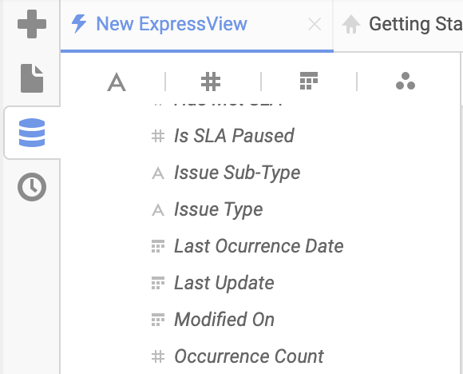This screenshot has width=463, height=374.
Task: Select the Last Ocurrence Date field
Action: [259, 246]
